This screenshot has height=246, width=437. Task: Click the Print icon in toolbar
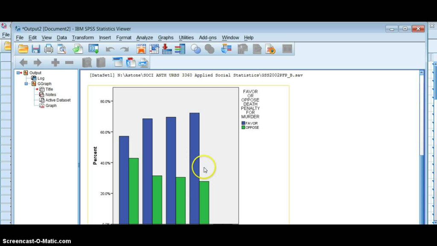(49, 49)
